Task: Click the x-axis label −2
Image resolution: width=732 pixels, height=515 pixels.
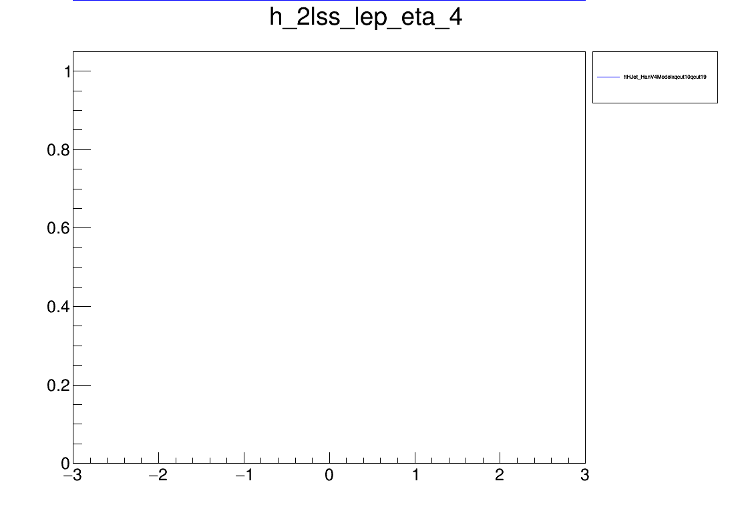Action: pyautogui.click(x=158, y=476)
